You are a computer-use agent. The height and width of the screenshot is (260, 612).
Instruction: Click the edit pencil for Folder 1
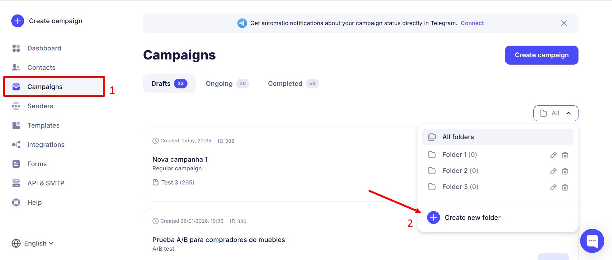click(553, 155)
